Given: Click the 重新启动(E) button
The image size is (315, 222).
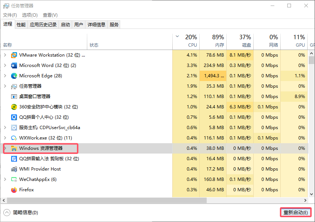Looking at the screenshot, I should coord(295,212).
